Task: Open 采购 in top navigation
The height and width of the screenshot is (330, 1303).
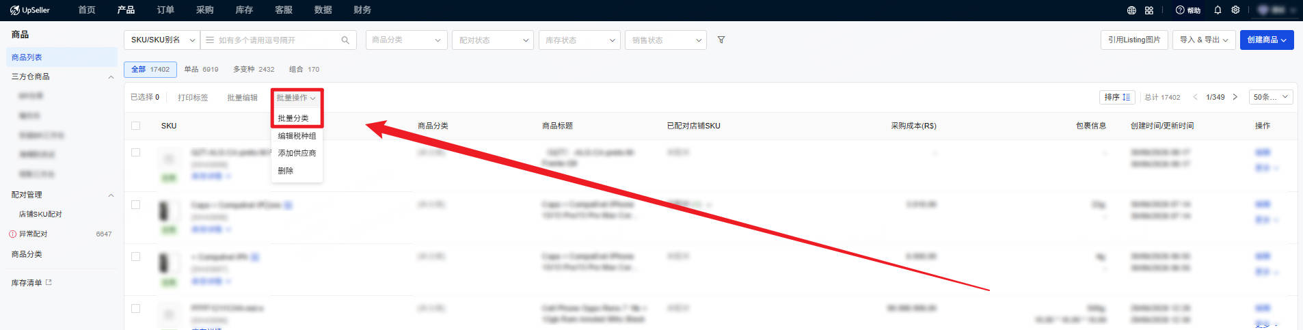Action: [204, 10]
